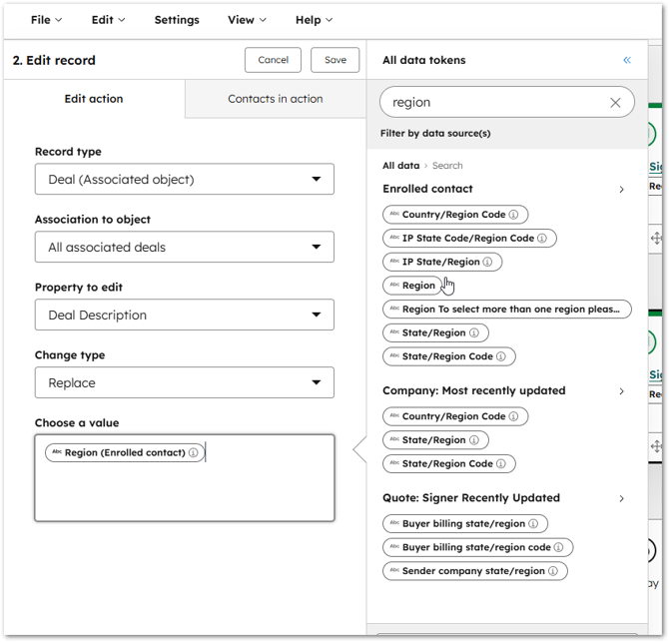Screen dimensions: 669x642
Task: Show info for Sender company state/region
Action: [553, 571]
